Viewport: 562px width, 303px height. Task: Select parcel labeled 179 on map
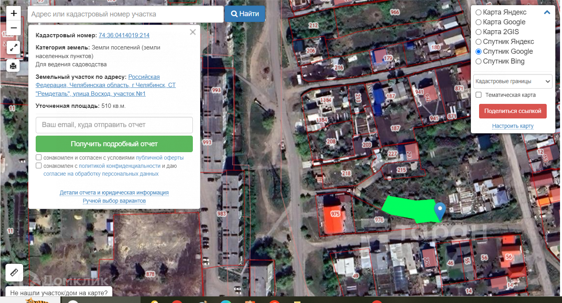point(388,58)
